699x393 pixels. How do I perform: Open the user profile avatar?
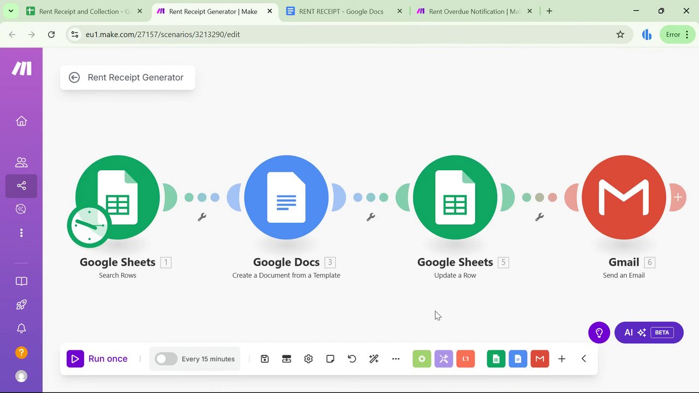pyautogui.click(x=21, y=376)
